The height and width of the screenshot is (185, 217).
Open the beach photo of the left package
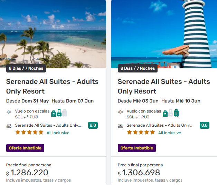tap(53, 33)
